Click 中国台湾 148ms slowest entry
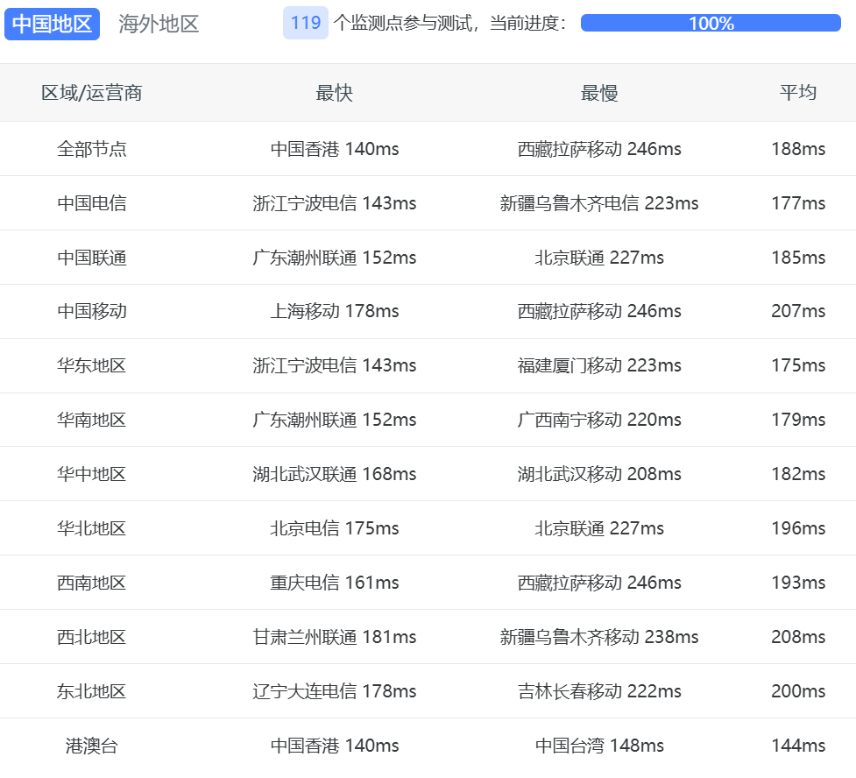This screenshot has height=778, width=856. 599,746
